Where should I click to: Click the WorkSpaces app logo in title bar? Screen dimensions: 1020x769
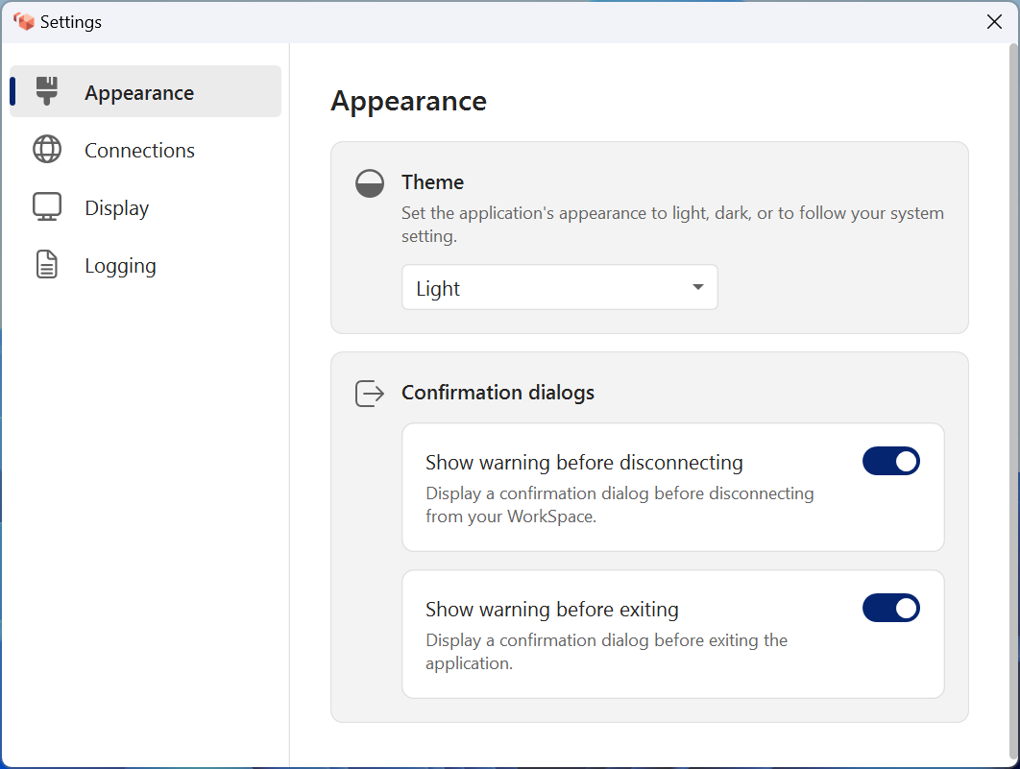pyautogui.click(x=23, y=21)
